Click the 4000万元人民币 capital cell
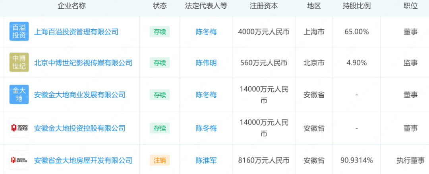 (264, 32)
